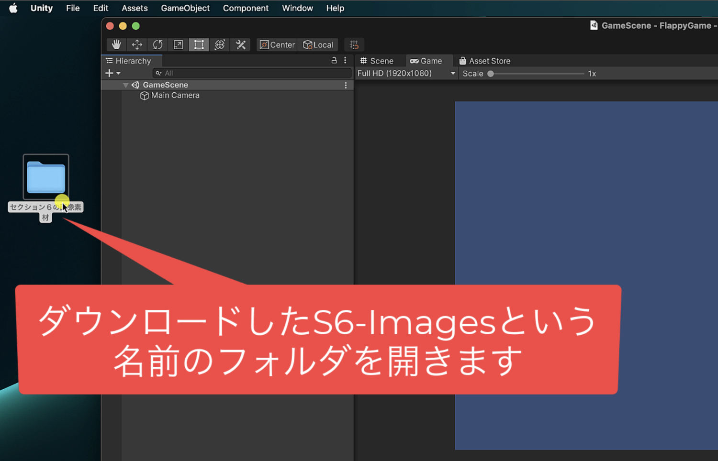Select the Hand tool in Unity toolbar
718x461 pixels.
pos(116,44)
